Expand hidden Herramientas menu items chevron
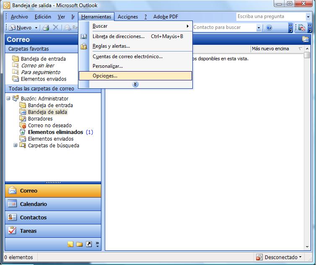This screenshot has height=265, width=316. tap(135, 84)
